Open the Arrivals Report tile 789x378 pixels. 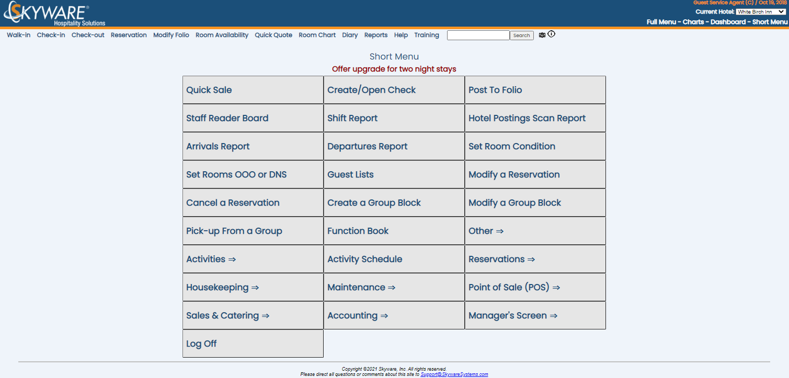point(253,146)
